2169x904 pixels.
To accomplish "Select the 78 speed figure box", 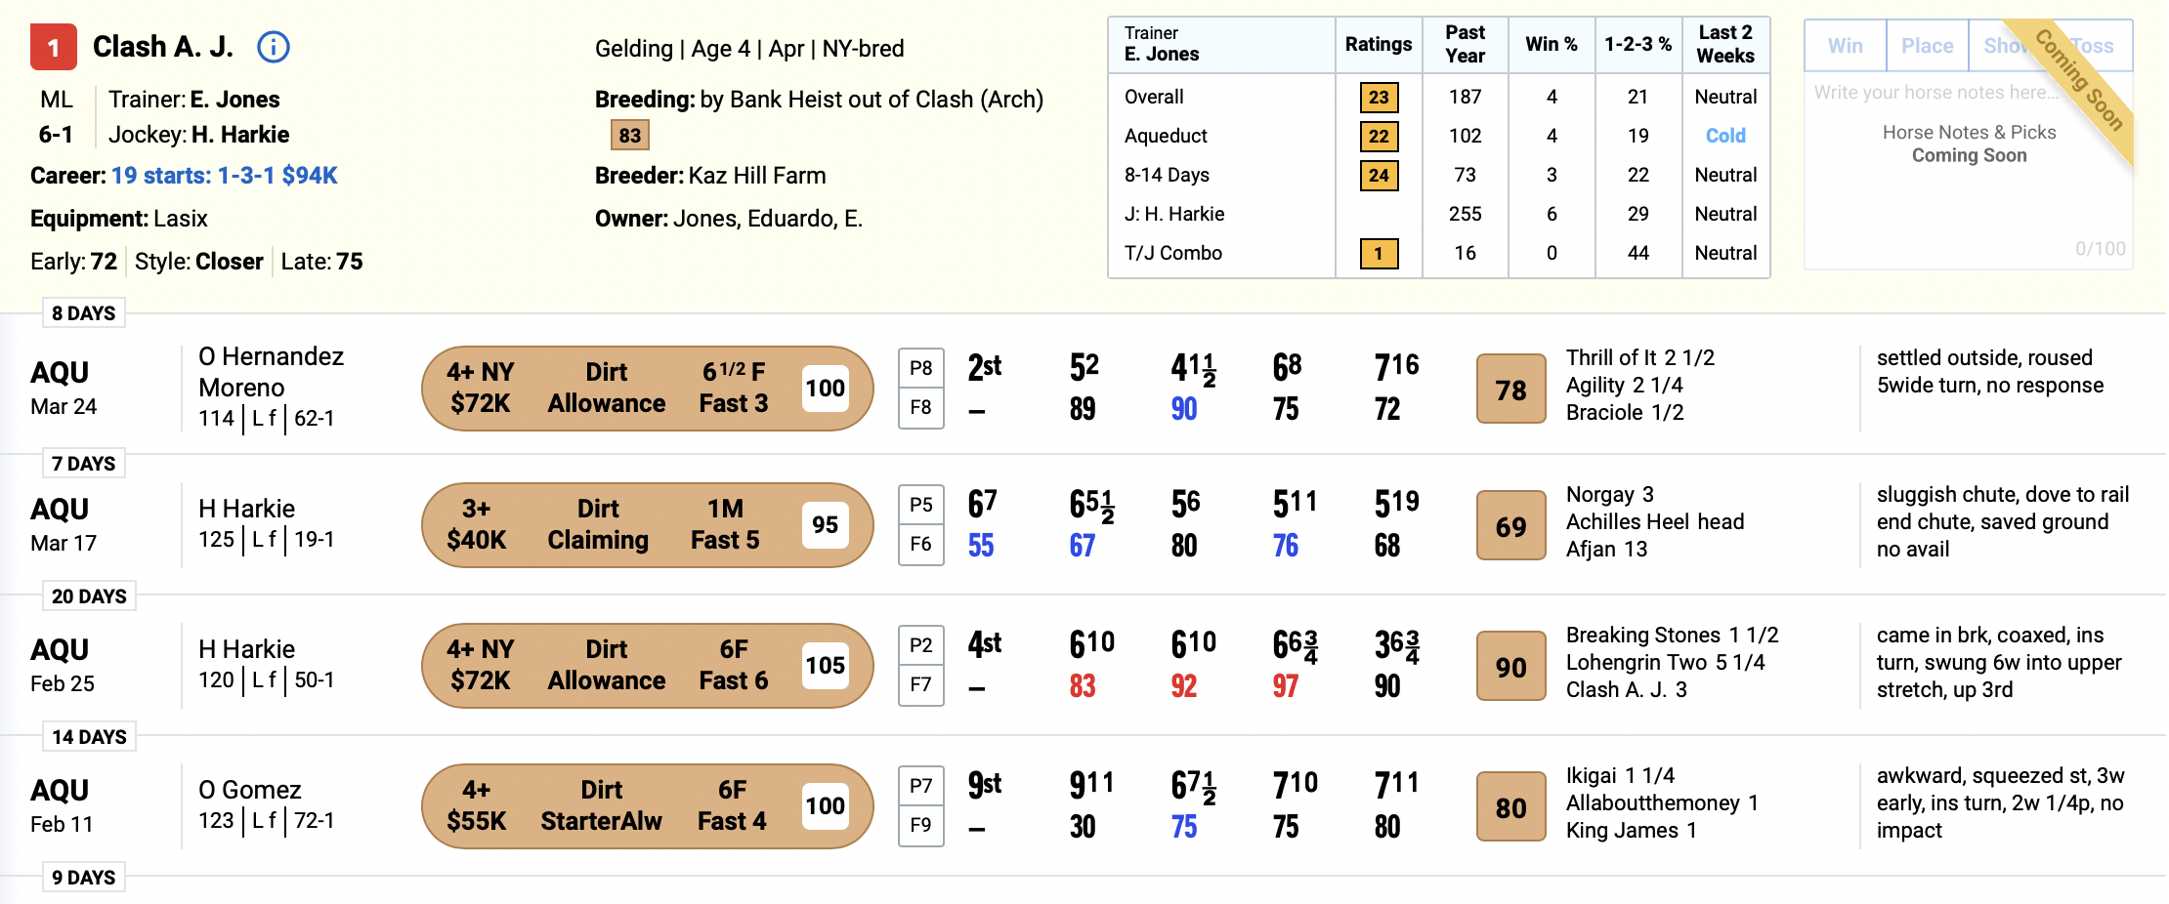I will [1510, 389].
